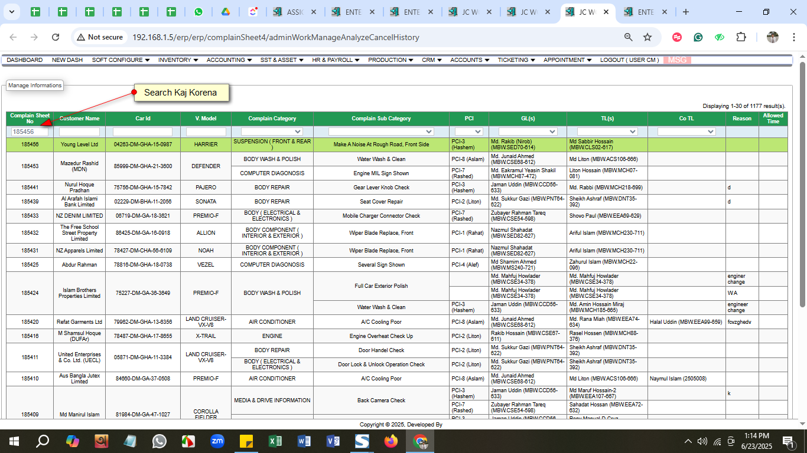807x453 pixels.
Task: Open the Complain Sub Category filter dropdown
Action: point(381,132)
